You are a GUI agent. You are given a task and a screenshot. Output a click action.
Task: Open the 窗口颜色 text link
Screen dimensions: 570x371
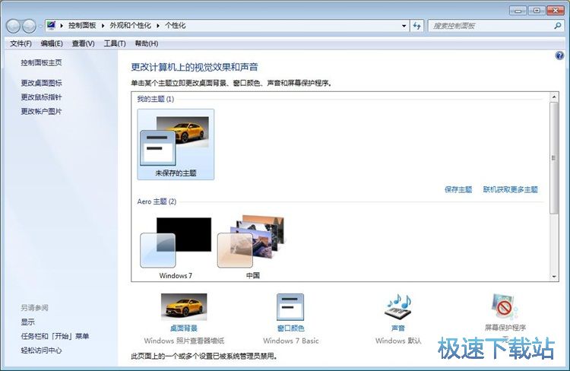[290, 328]
